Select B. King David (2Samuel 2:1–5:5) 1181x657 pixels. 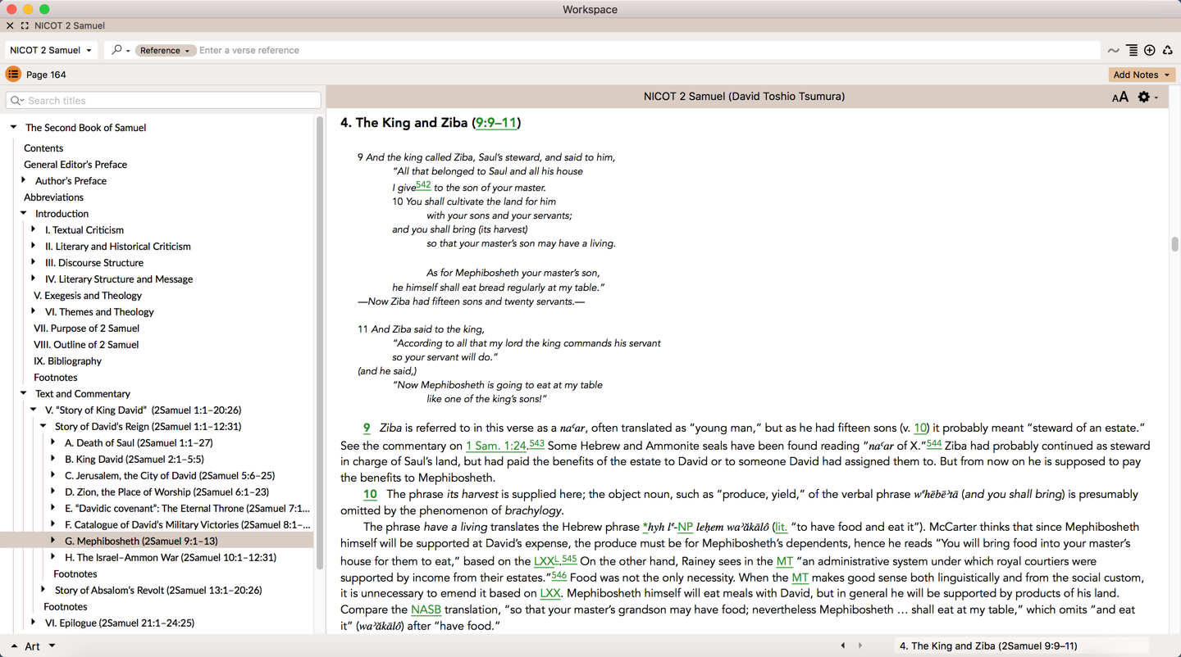[135, 460]
